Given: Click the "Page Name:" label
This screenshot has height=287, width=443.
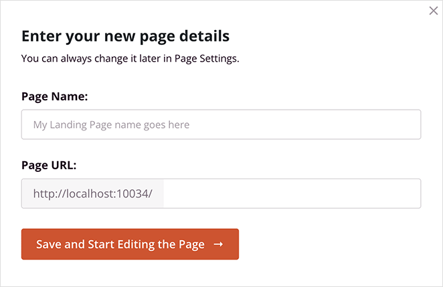Looking at the screenshot, I should (x=55, y=96).
